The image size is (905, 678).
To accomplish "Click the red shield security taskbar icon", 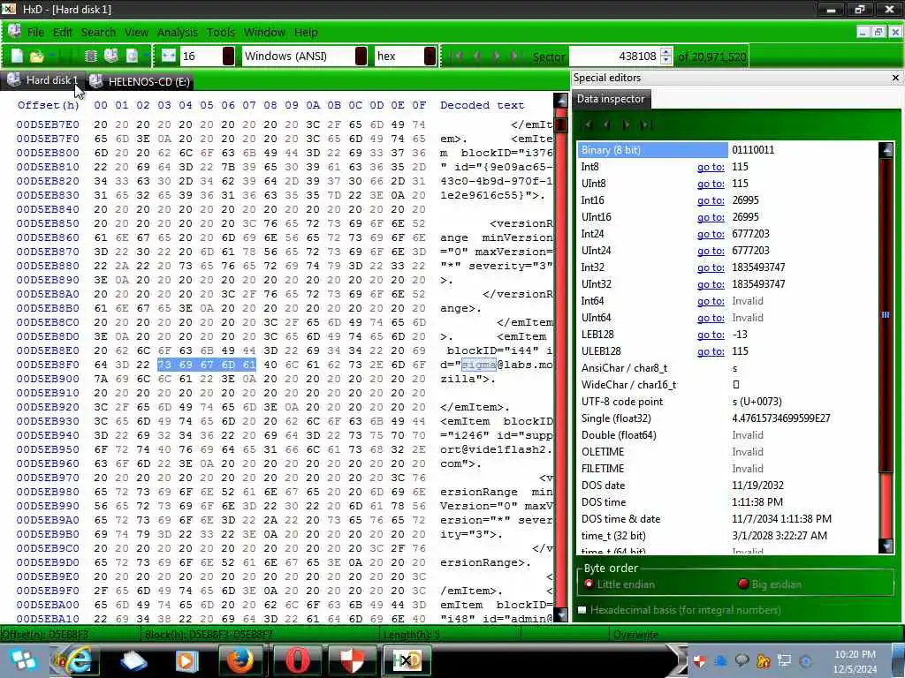I will pyautogui.click(x=352, y=660).
